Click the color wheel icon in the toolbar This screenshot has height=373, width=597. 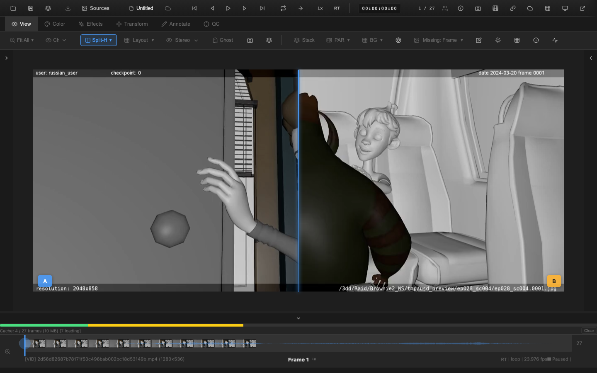tap(398, 40)
